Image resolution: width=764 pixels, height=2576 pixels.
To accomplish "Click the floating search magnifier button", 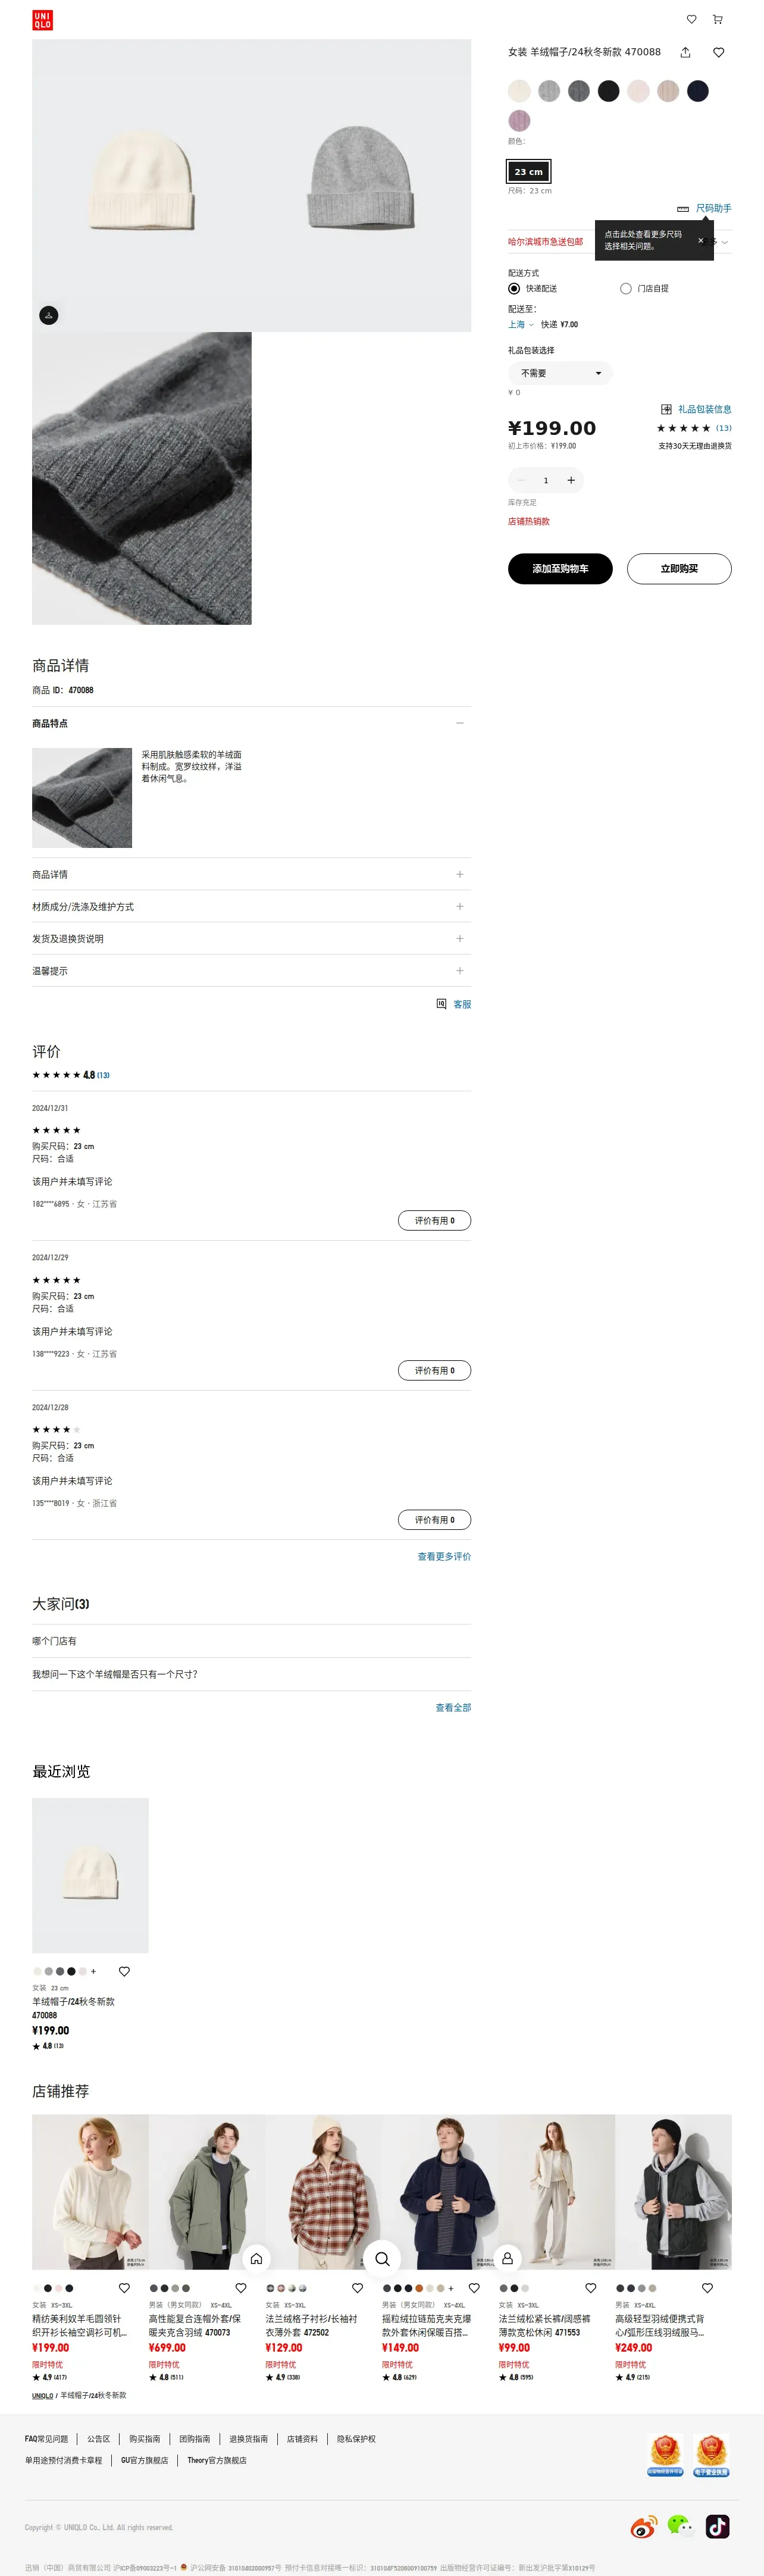I will [382, 2258].
